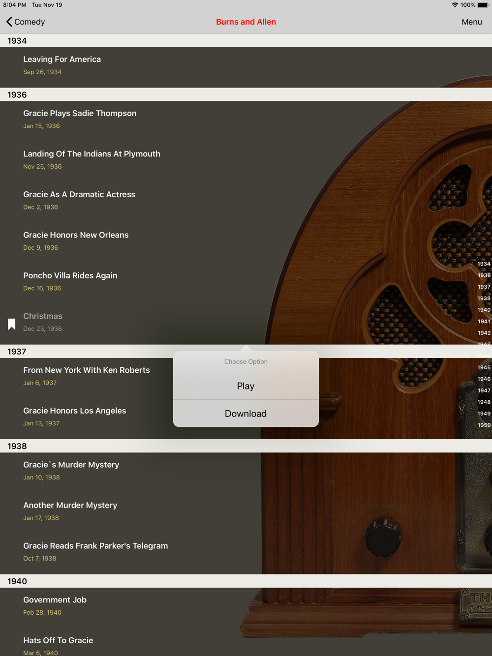Open Gracie Reads Frank Parker's Telegram
Image resolution: width=492 pixels, height=656 pixels.
pos(246,554)
